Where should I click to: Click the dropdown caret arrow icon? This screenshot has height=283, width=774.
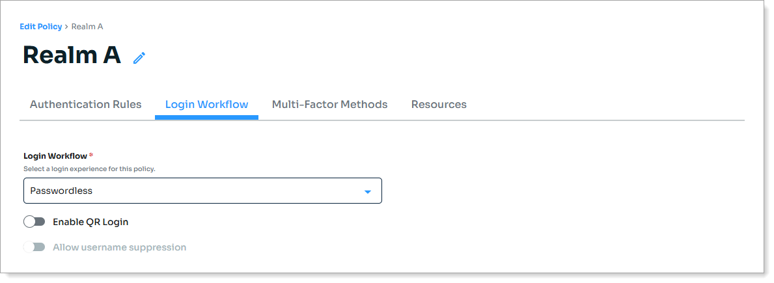[x=367, y=192]
